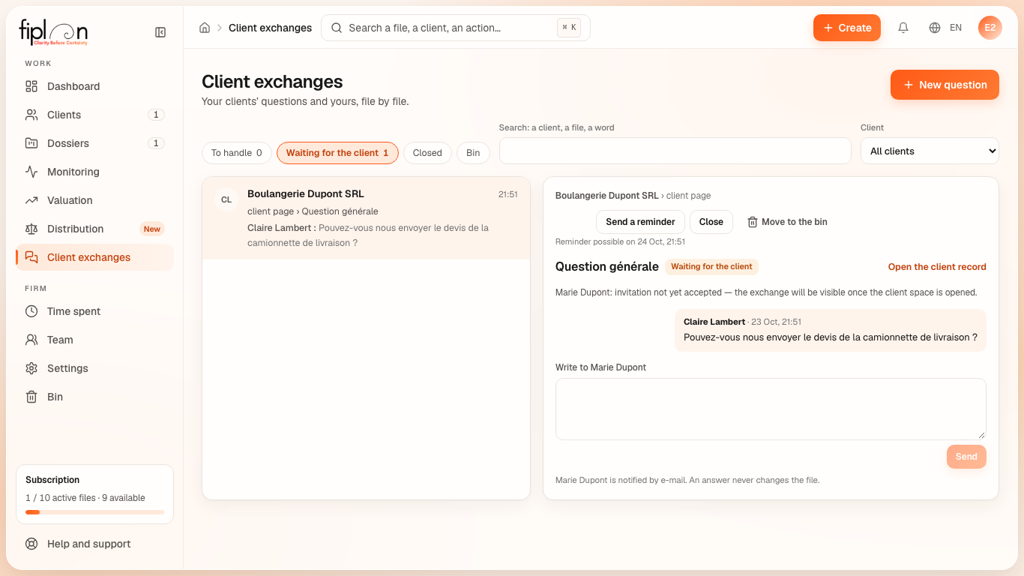Select the Waiting for the client filter
This screenshot has height=576, width=1024.
[x=337, y=153]
